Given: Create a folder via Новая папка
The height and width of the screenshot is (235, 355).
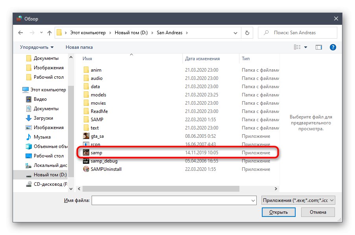Looking at the screenshot, I should point(79,47).
